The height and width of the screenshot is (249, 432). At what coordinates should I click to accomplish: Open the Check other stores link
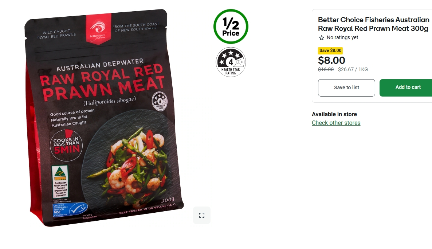tap(336, 123)
